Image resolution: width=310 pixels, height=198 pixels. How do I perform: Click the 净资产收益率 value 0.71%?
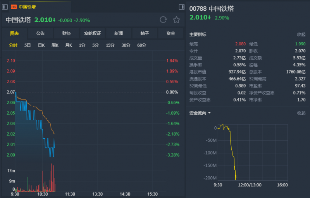[299, 93]
